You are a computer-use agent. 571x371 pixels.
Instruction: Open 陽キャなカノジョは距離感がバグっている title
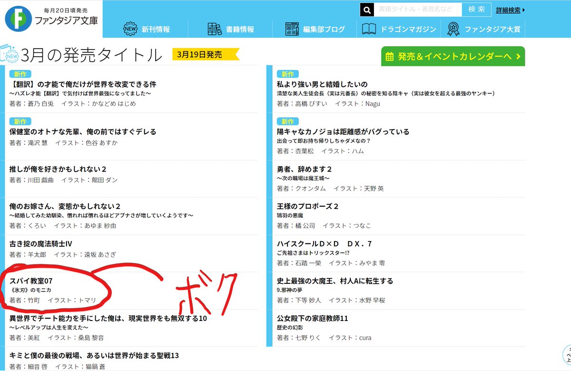[343, 131]
